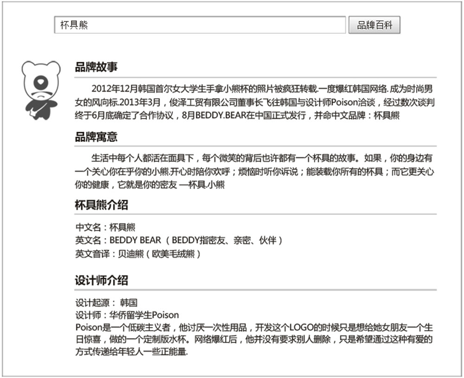Click the 设计师：华侨留学生Poison line

point(127,315)
